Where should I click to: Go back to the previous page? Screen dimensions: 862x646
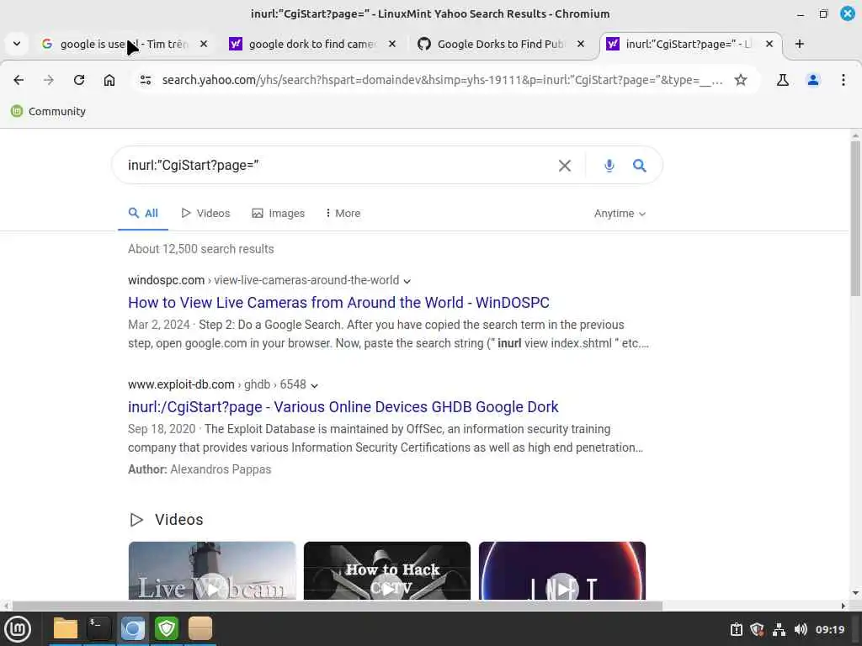19,80
